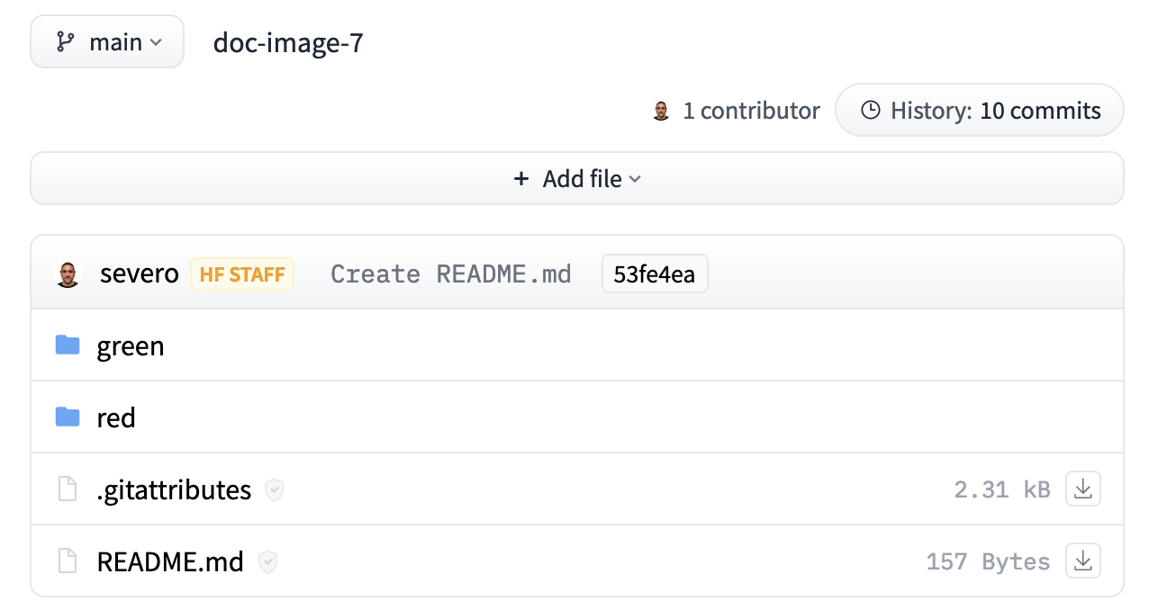Image resolution: width=1149 pixels, height=610 pixels.
Task: Open the green folder
Action: pos(131,346)
